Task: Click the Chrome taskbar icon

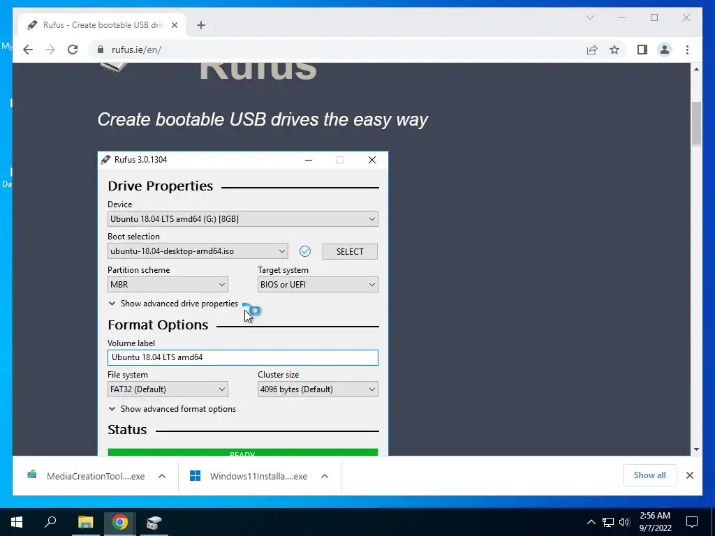Action: point(120,522)
